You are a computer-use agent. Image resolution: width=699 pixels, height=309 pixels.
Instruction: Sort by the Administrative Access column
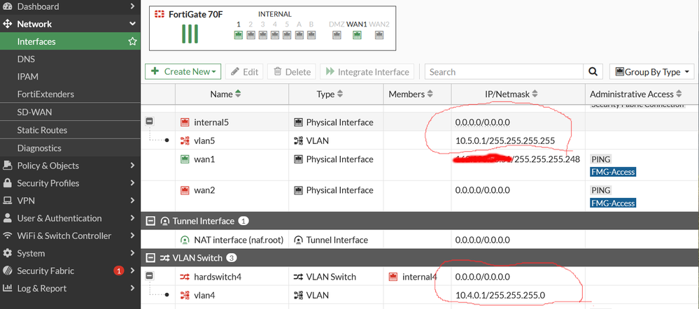point(636,94)
